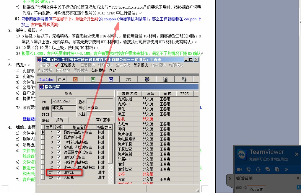Click globe icon in 指示内审 title bar
The image size is (301, 193).
click(41, 87)
